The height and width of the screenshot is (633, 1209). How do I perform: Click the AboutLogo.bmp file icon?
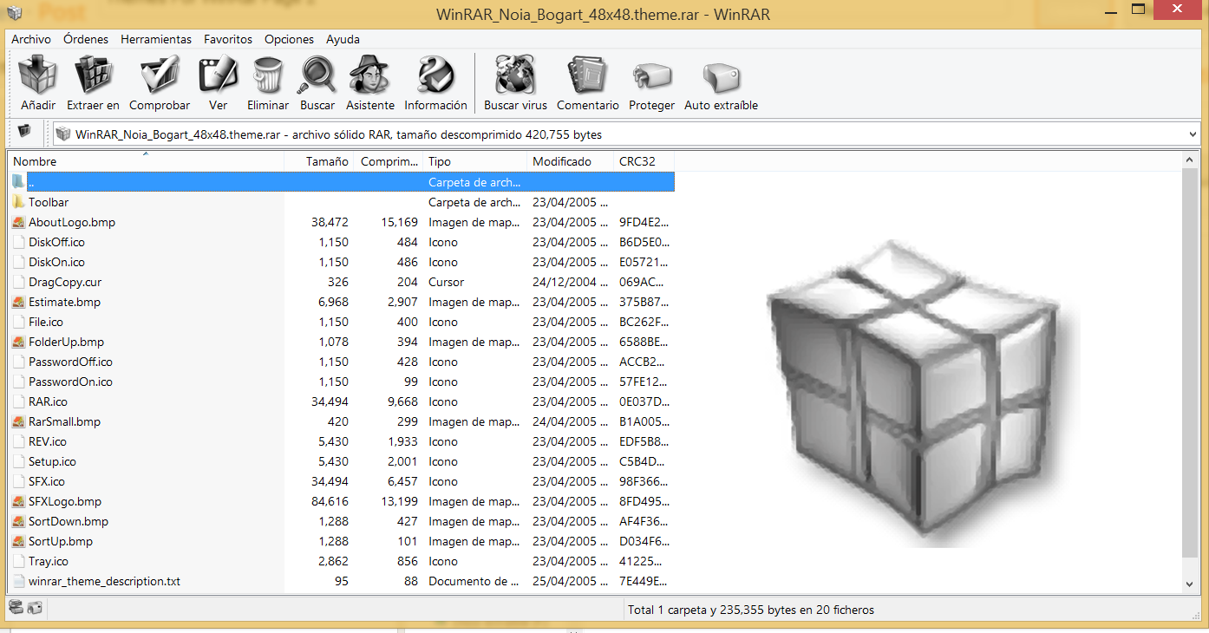click(x=19, y=222)
